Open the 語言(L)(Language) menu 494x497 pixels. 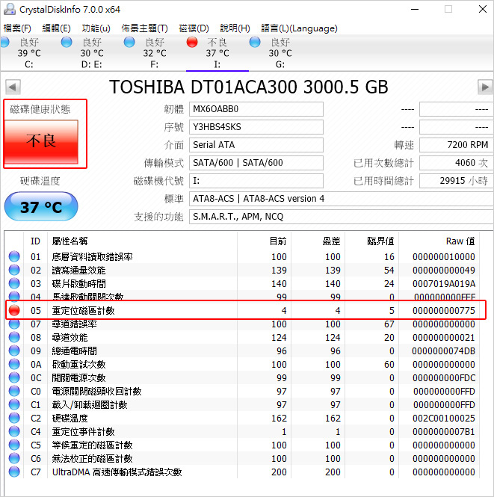click(x=299, y=28)
